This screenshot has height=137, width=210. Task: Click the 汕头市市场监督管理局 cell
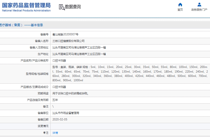coord(66,113)
